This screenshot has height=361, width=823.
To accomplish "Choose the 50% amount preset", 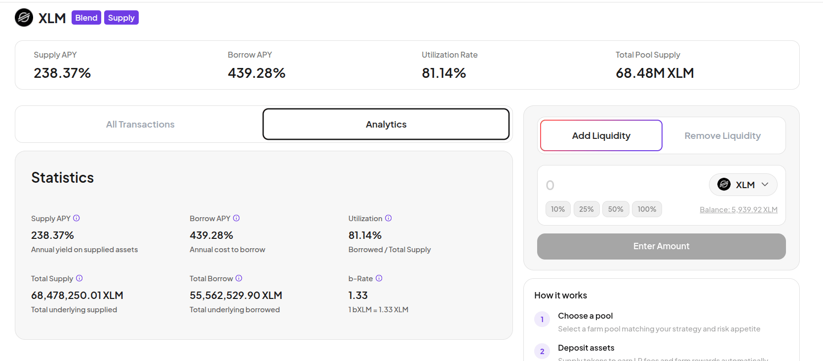I will [616, 209].
